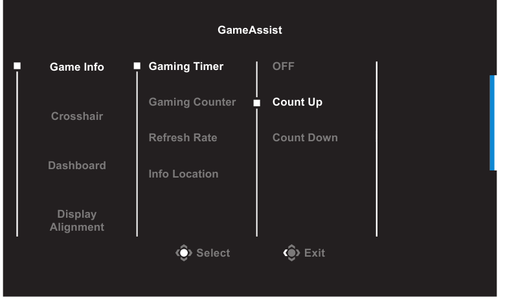
Task: Choose the Count Up timer mode
Action: [x=297, y=102]
